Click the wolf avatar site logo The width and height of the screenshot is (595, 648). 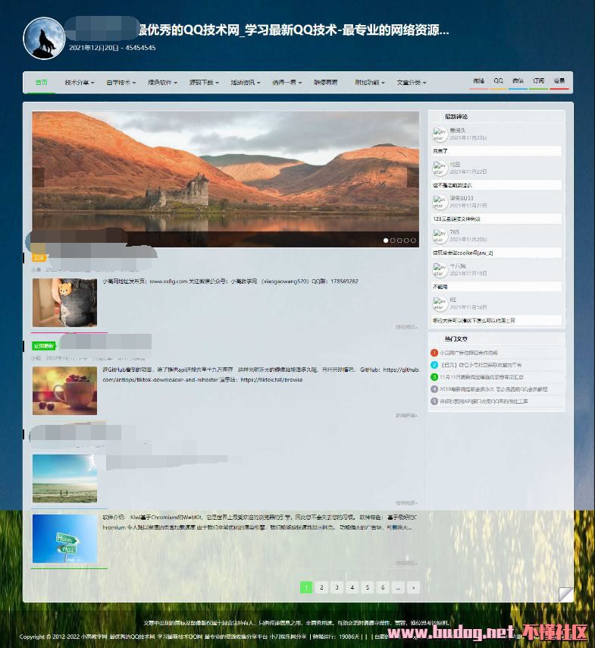pos(44,38)
